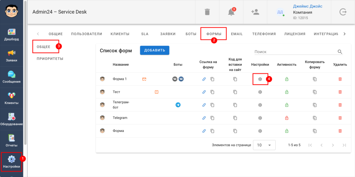Click the logout icon in header
Image resolution: width=355 pixels, height=177 pixels.
coord(343,12)
